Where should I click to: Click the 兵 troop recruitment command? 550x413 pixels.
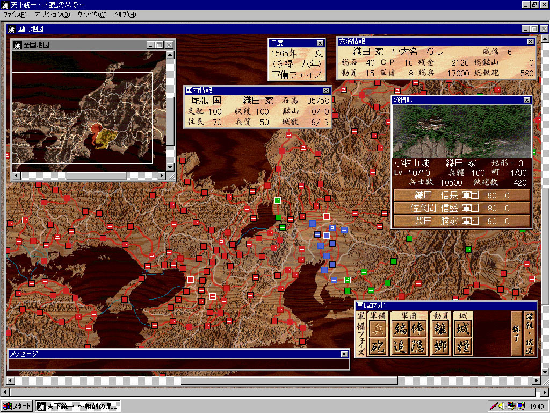click(379, 329)
